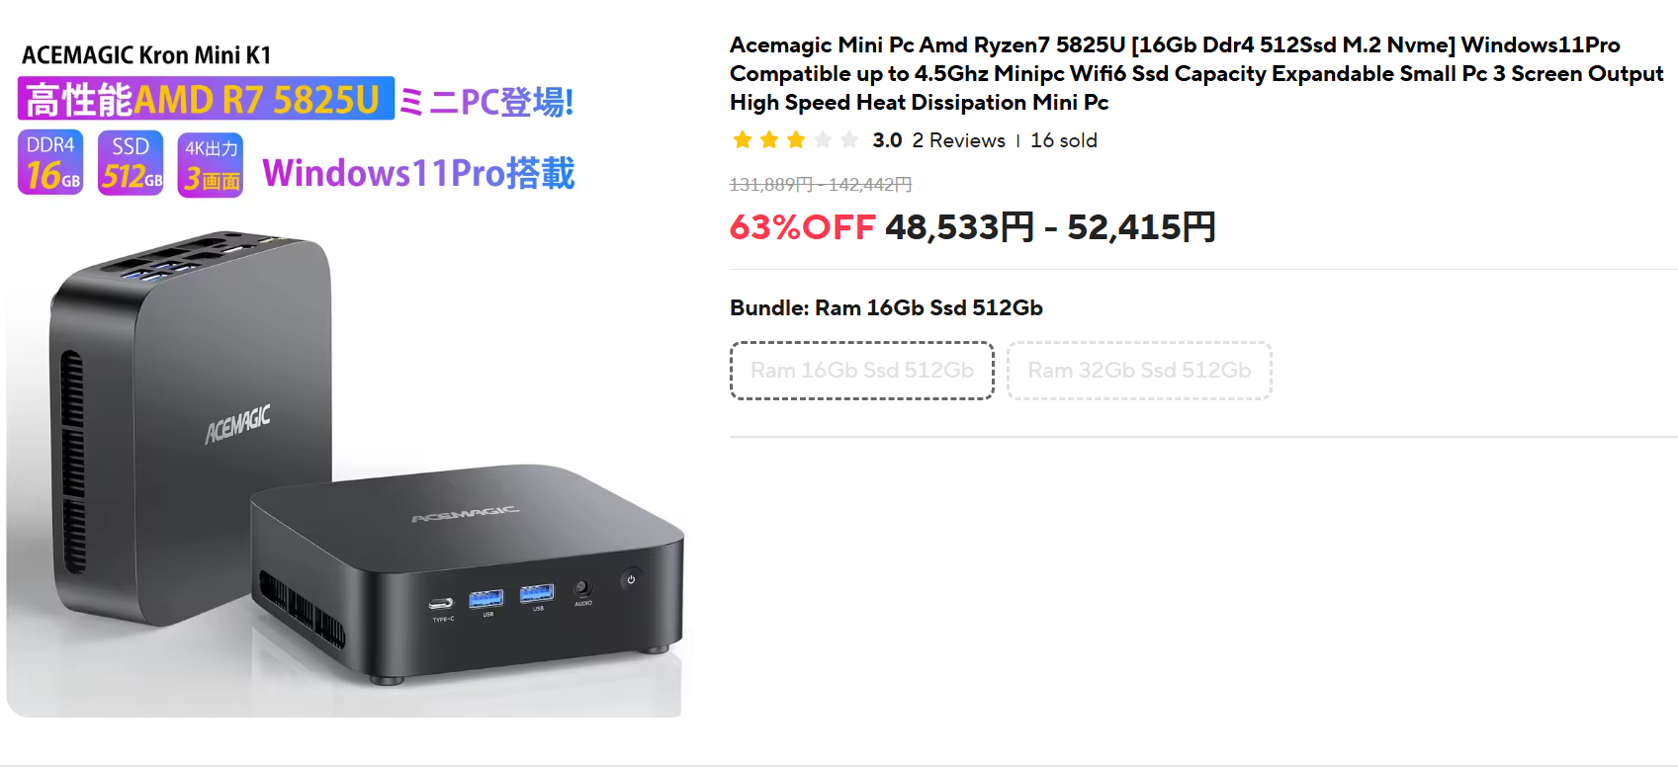Click the fourth gray rating star
Screen dimensions: 1678x770
tap(823, 140)
